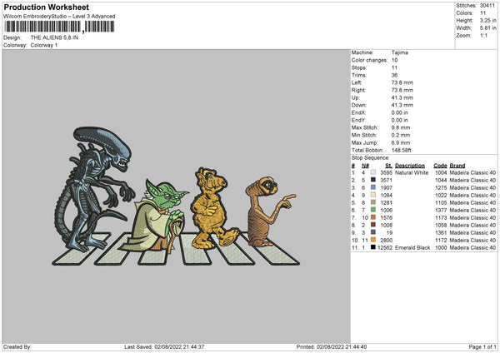Click the Color changes value "10"
The image size is (500, 353).
394,60
